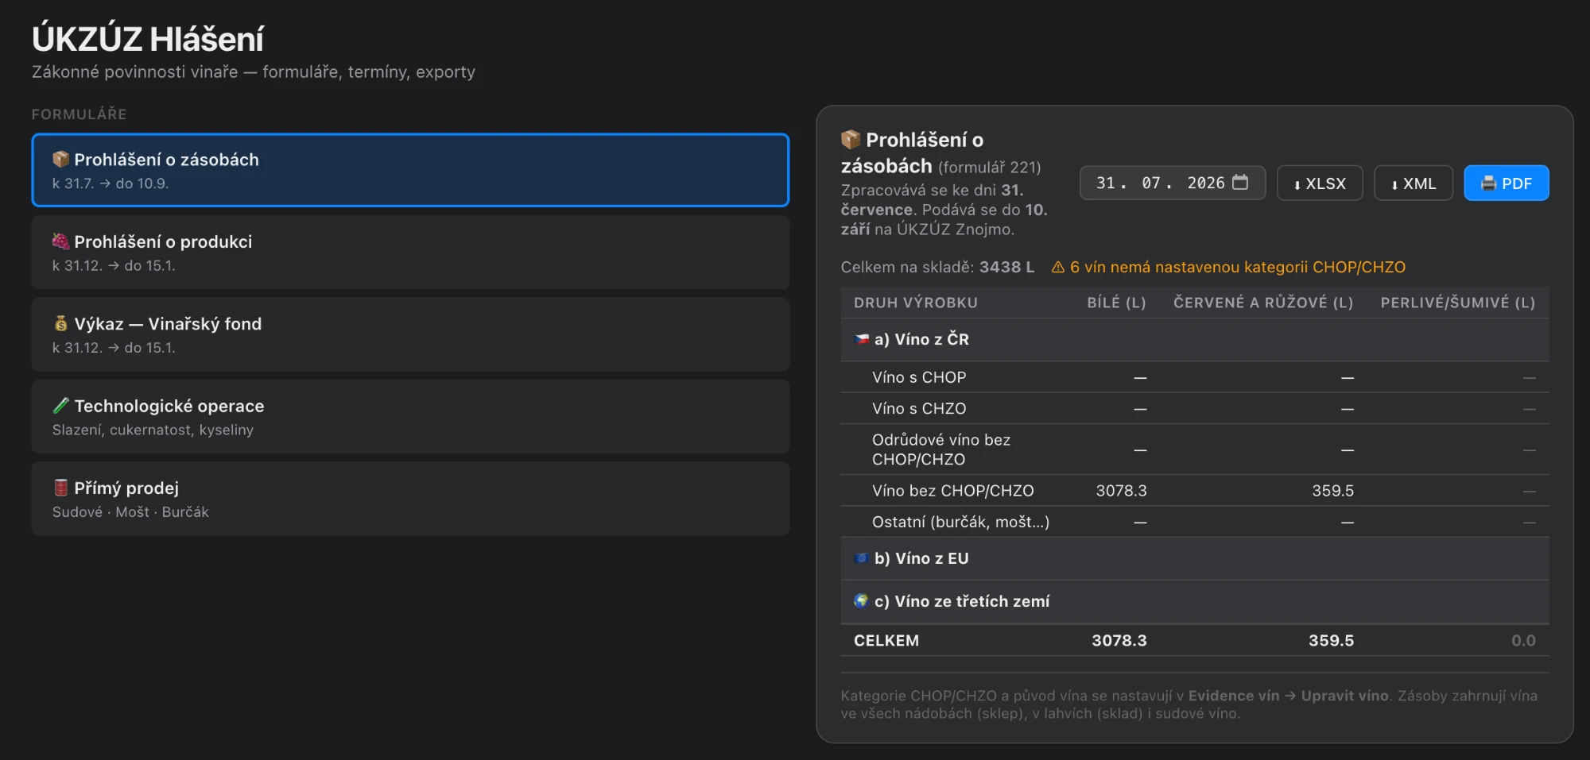
Task: Click the money bag icon of Vinařský fond
Action: coord(60,323)
